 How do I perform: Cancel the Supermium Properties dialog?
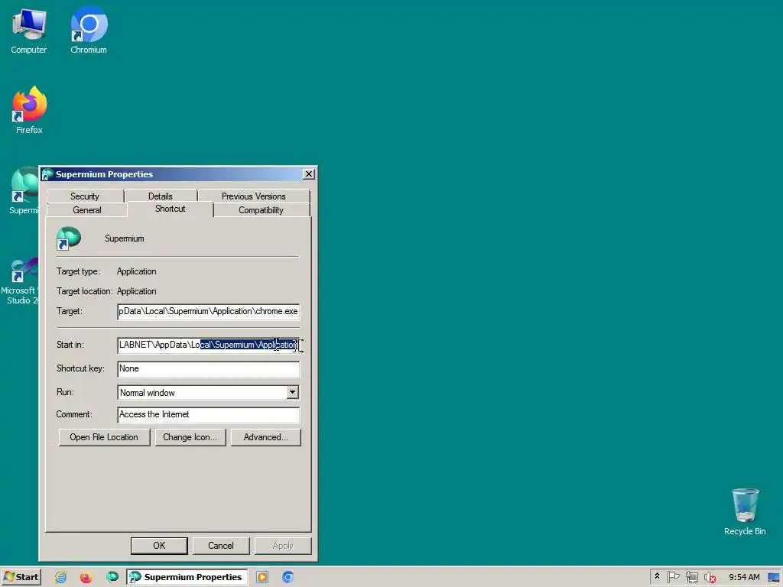click(221, 546)
